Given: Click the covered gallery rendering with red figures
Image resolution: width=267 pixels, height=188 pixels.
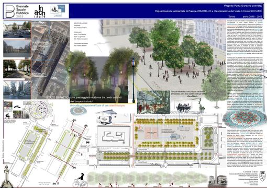Looking at the screenshot, I should [x=153, y=102].
